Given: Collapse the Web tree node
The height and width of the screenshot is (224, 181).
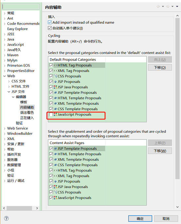Looking at the screenshot, I should [5, 76].
